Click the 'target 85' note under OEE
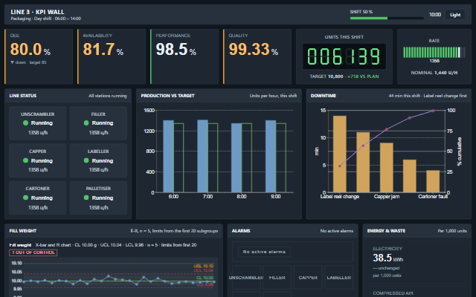The width and height of the screenshot is (476, 297). coord(38,62)
